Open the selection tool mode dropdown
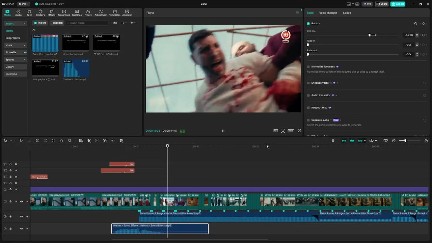This screenshot has height=243, width=432. pyautogui.click(x=11, y=141)
